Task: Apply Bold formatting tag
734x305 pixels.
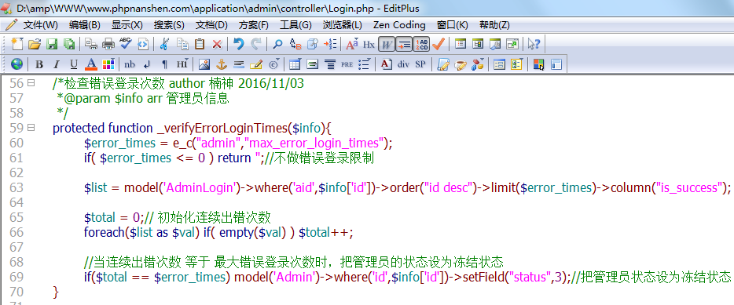Action: coord(39,64)
